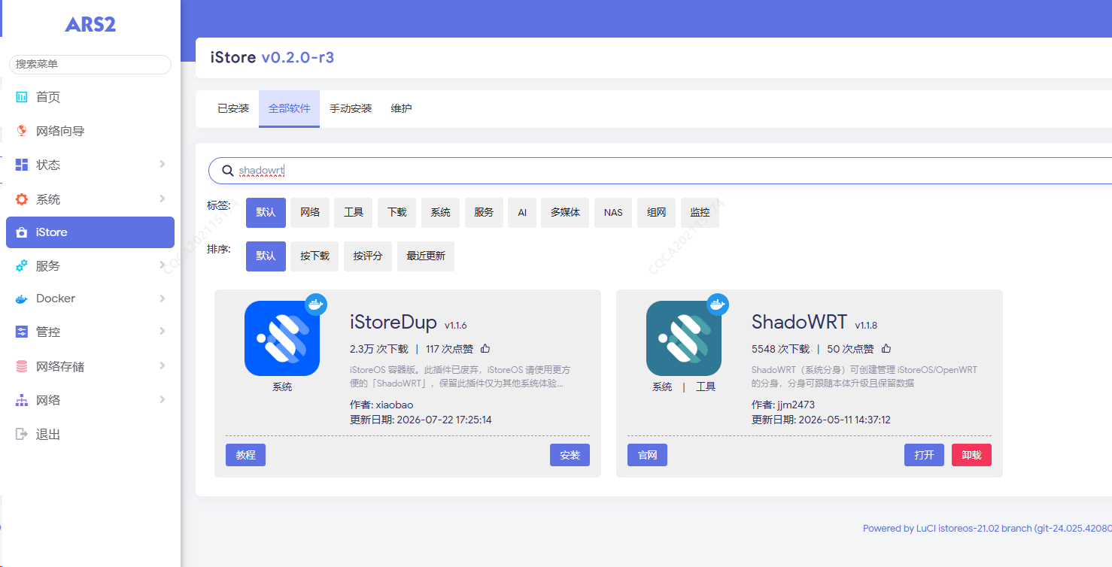The width and height of the screenshot is (1112, 567).
Task: Filter by the 下载 tag
Action: click(x=397, y=212)
